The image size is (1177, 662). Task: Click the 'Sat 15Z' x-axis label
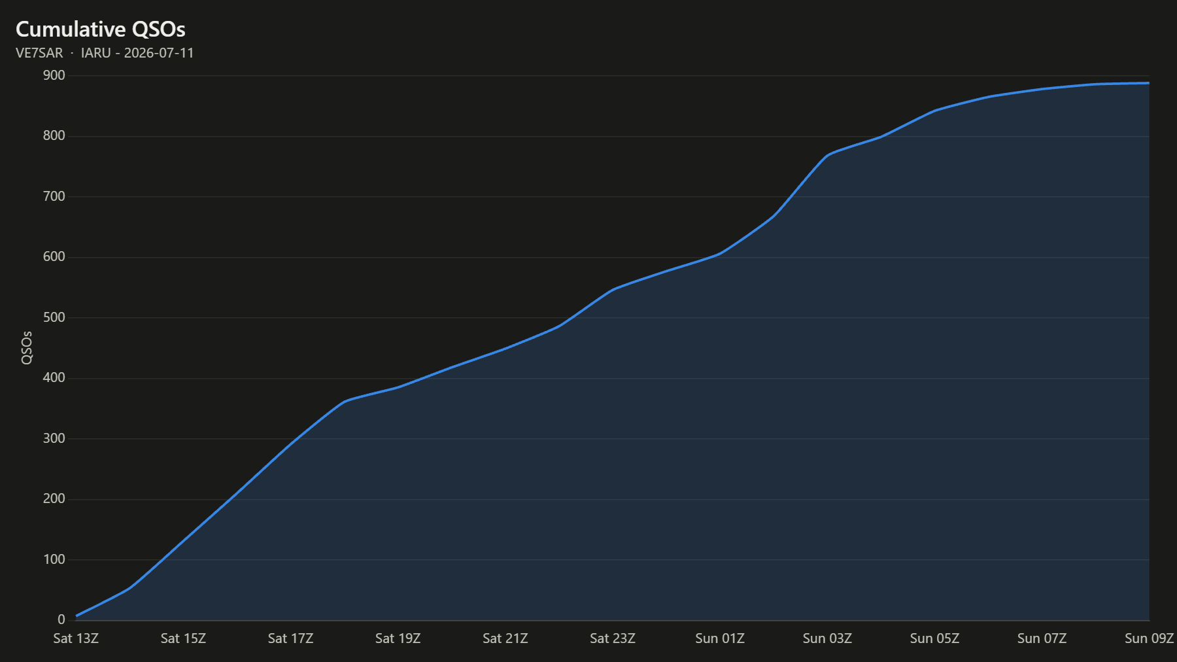[183, 638]
